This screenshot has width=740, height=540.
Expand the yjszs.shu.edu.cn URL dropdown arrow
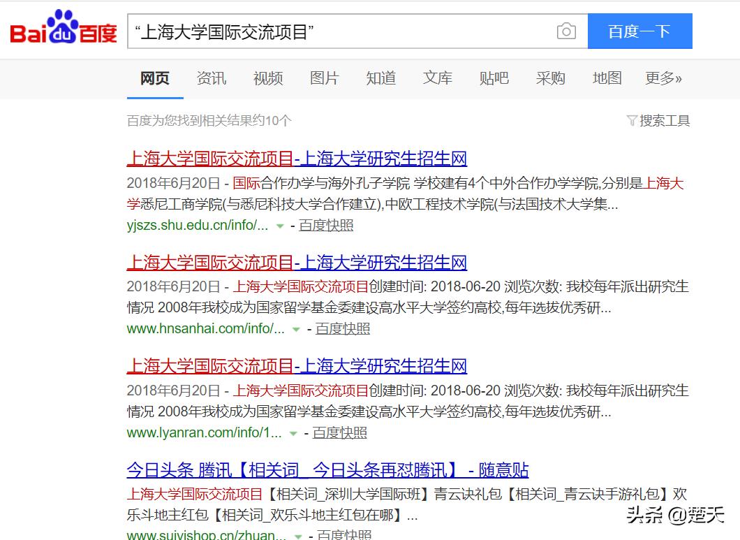pyautogui.click(x=279, y=228)
